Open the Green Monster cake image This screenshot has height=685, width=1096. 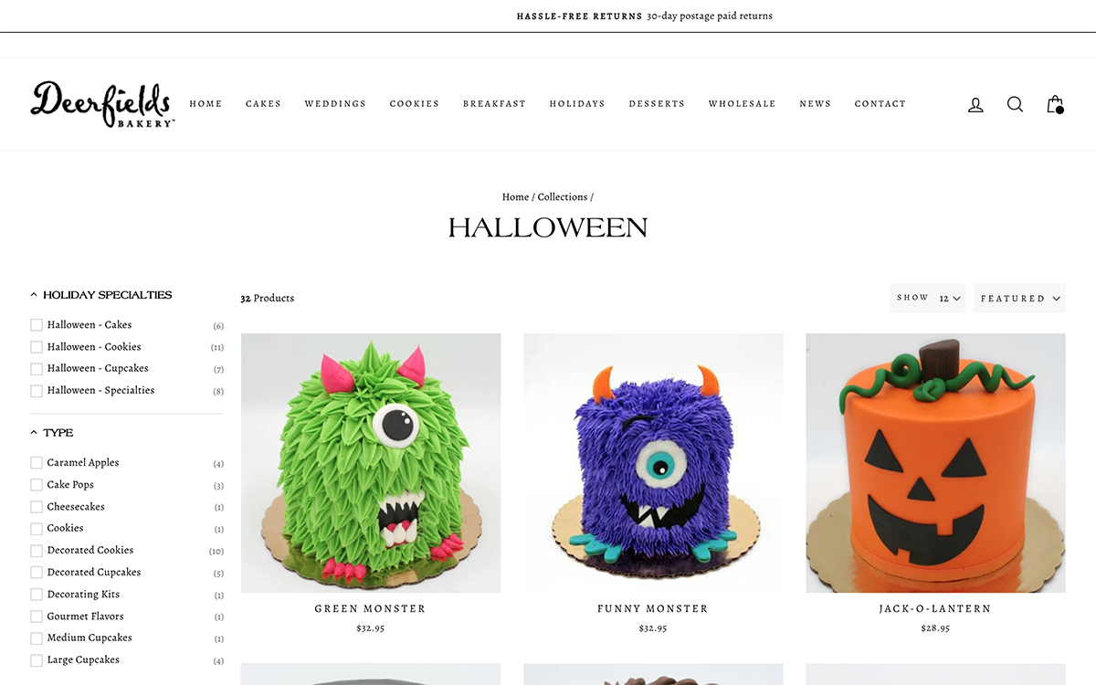click(x=371, y=463)
